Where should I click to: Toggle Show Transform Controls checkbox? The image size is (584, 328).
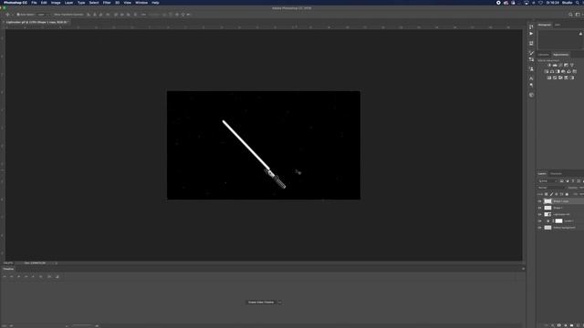[53, 15]
